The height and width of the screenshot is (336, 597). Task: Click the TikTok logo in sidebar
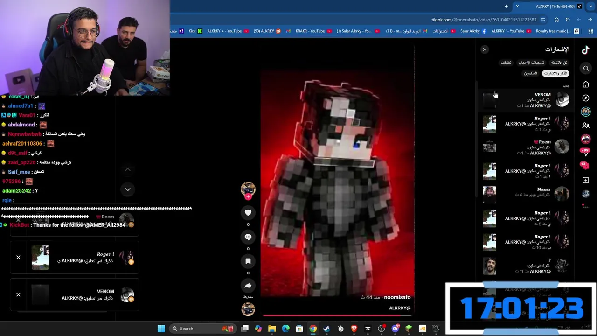coord(585,50)
